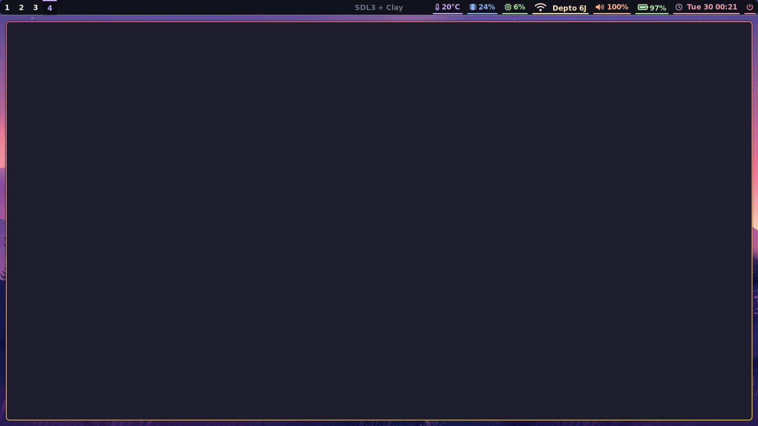Switch to workspace 1
The image size is (758, 426).
pos(7,7)
